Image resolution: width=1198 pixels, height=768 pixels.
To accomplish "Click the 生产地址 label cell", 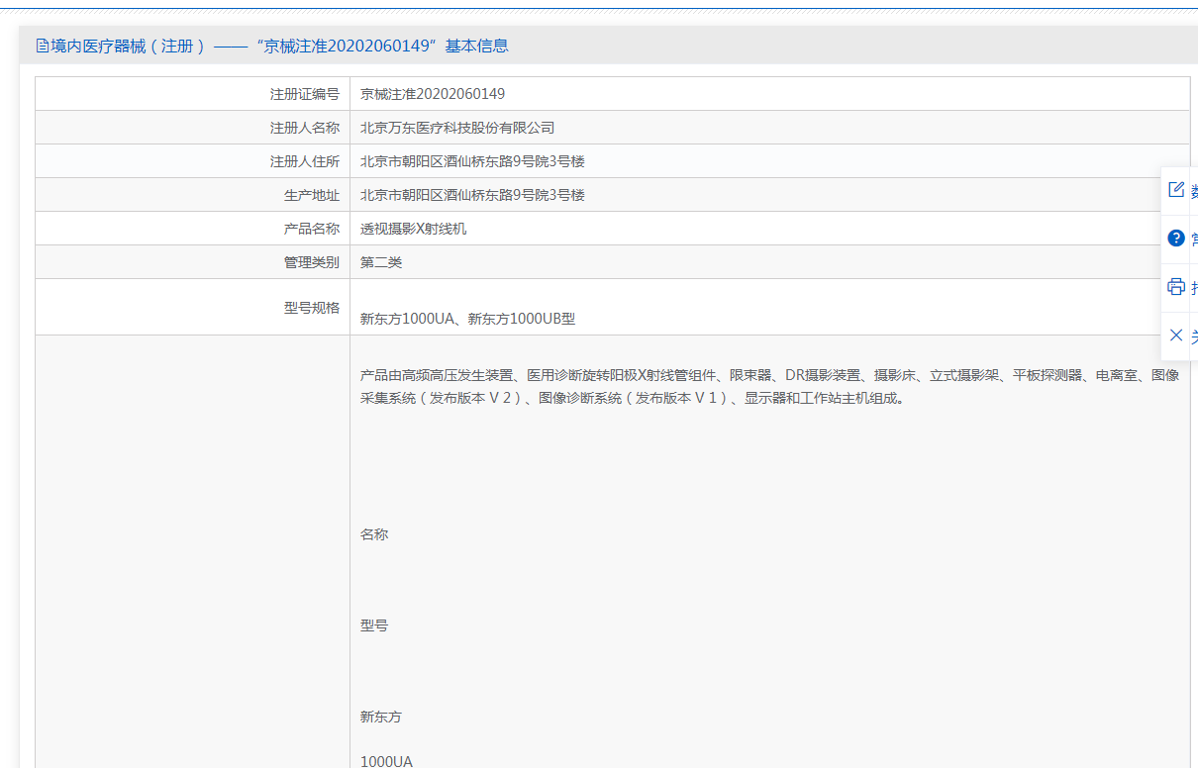I will coord(192,195).
